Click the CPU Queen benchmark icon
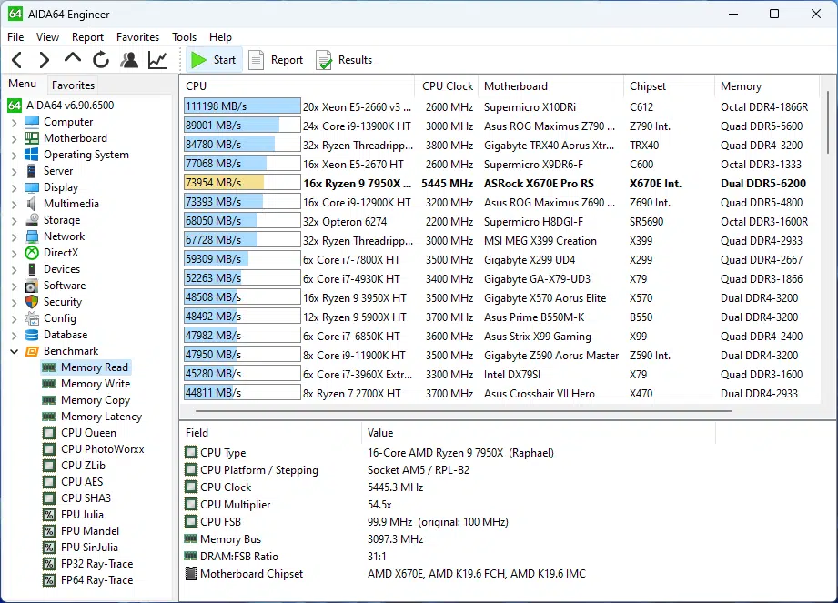The width and height of the screenshot is (838, 603). coord(49,433)
